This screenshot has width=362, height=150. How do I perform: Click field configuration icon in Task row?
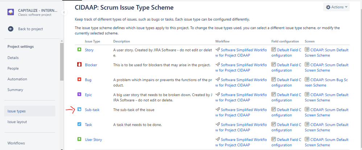click(273, 124)
